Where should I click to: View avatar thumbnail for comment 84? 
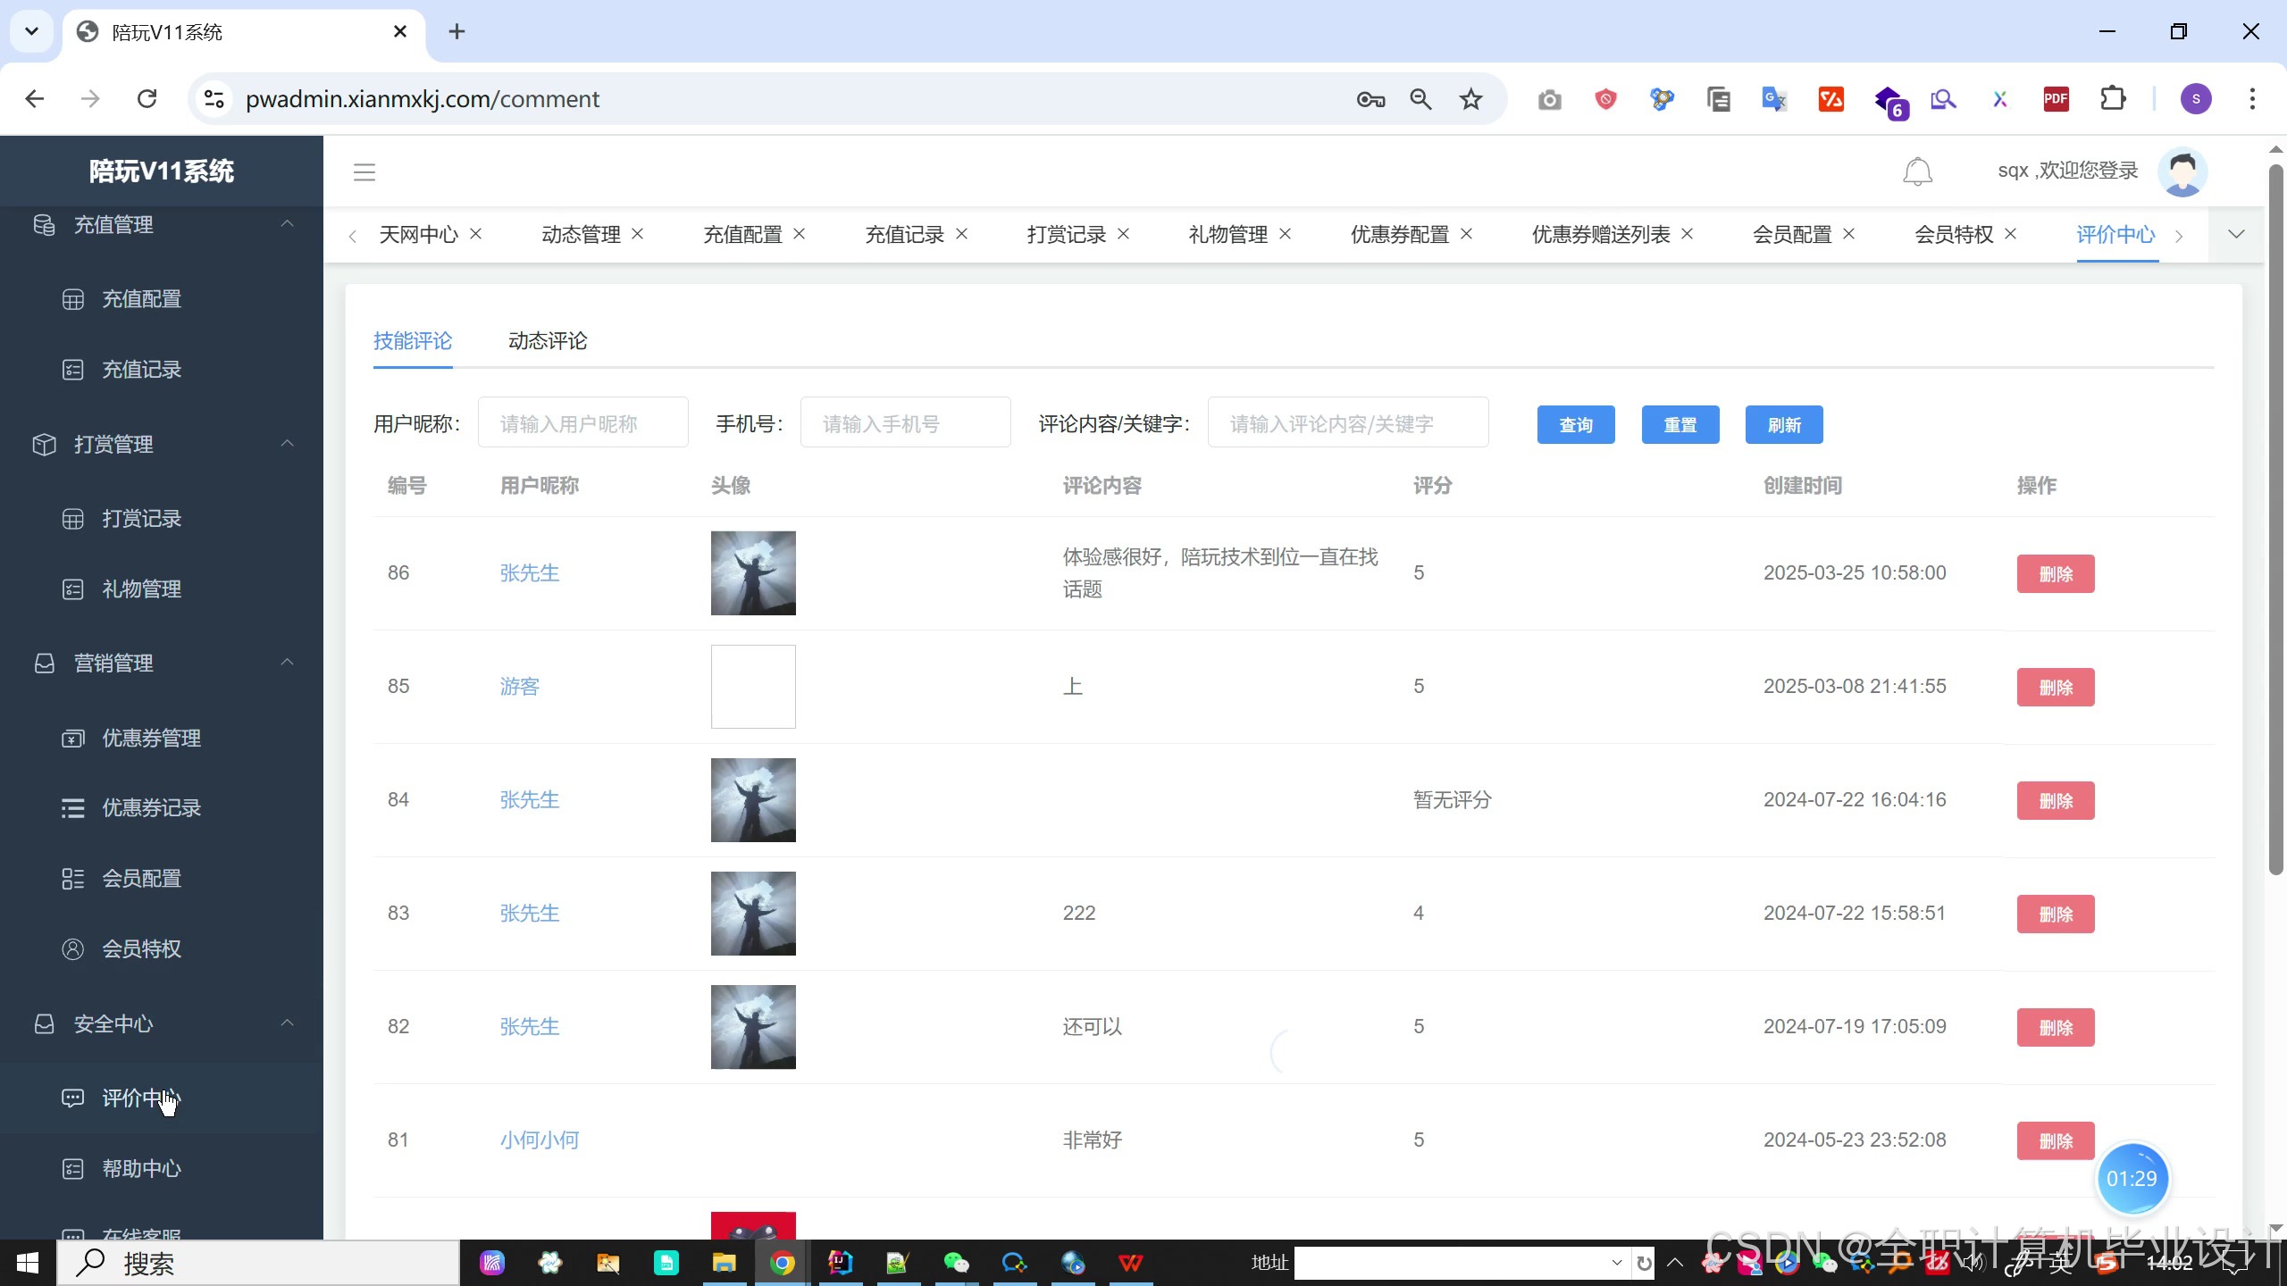coord(753,800)
